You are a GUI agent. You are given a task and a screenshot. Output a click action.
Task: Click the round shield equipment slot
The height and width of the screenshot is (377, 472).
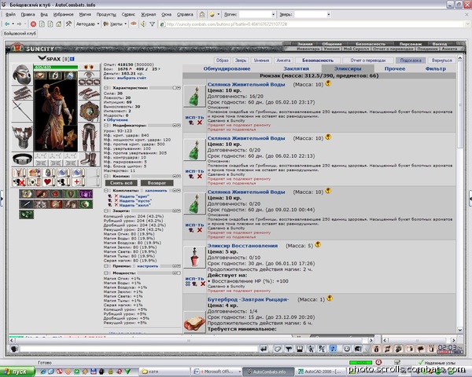pyautogui.click(x=89, y=112)
